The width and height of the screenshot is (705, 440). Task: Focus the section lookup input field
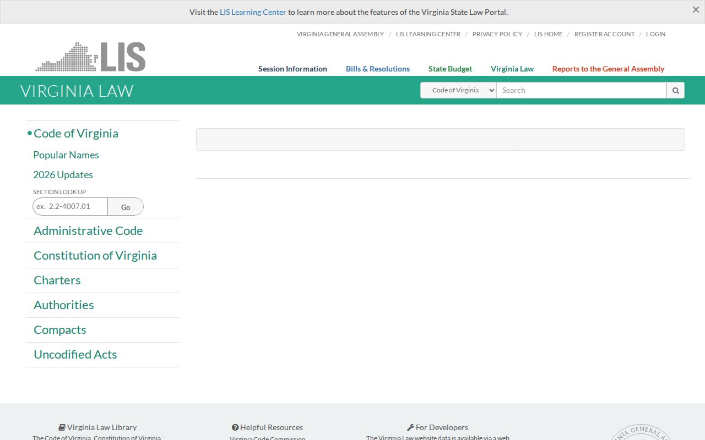coord(70,207)
